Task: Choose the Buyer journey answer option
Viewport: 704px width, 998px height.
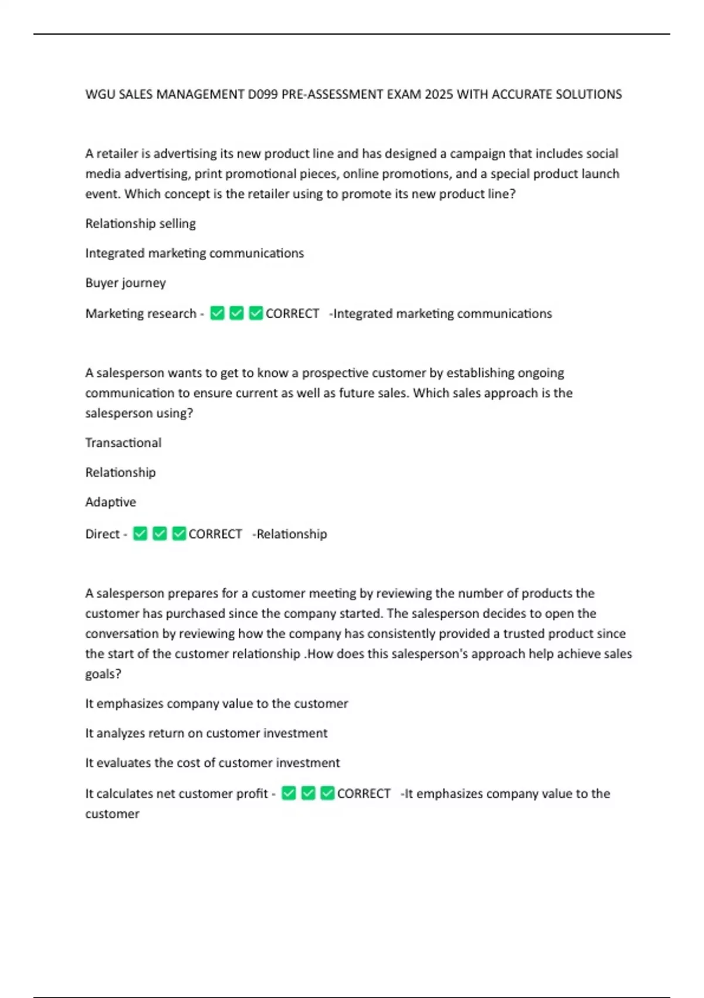Action: coord(126,282)
